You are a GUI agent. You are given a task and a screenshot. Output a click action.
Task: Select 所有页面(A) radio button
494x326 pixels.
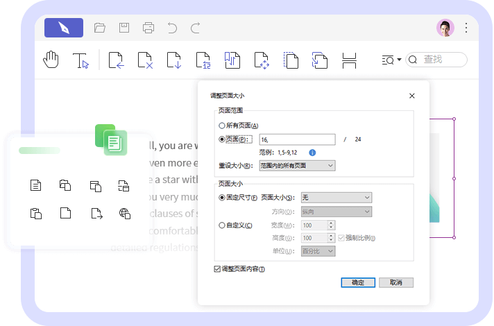tap(222, 126)
